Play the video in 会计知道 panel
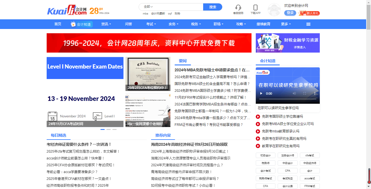Viewport: 371px width, 189px height. pos(261,94)
